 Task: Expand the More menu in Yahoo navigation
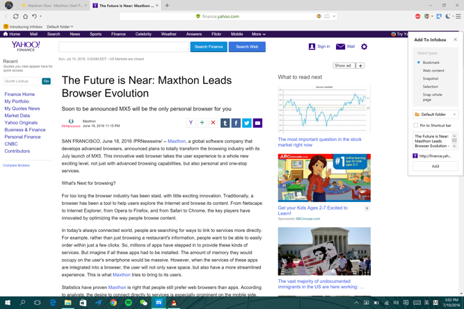(x=258, y=34)
